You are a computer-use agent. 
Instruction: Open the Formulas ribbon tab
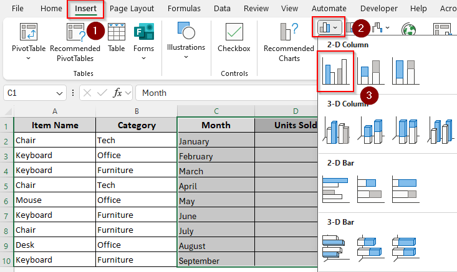[184, 9]
